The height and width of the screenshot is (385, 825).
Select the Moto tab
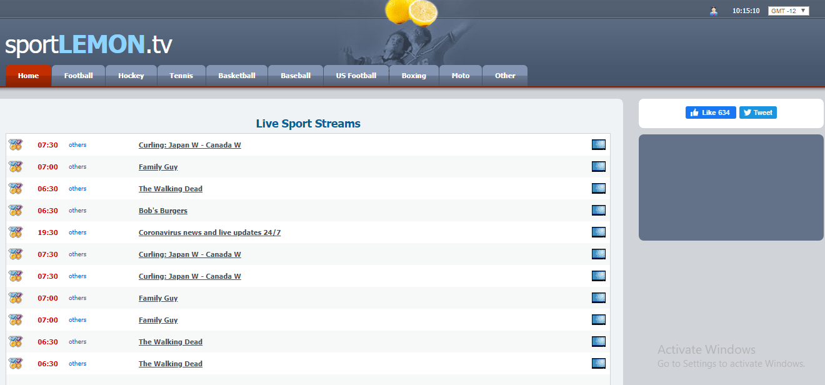(461, 76)
